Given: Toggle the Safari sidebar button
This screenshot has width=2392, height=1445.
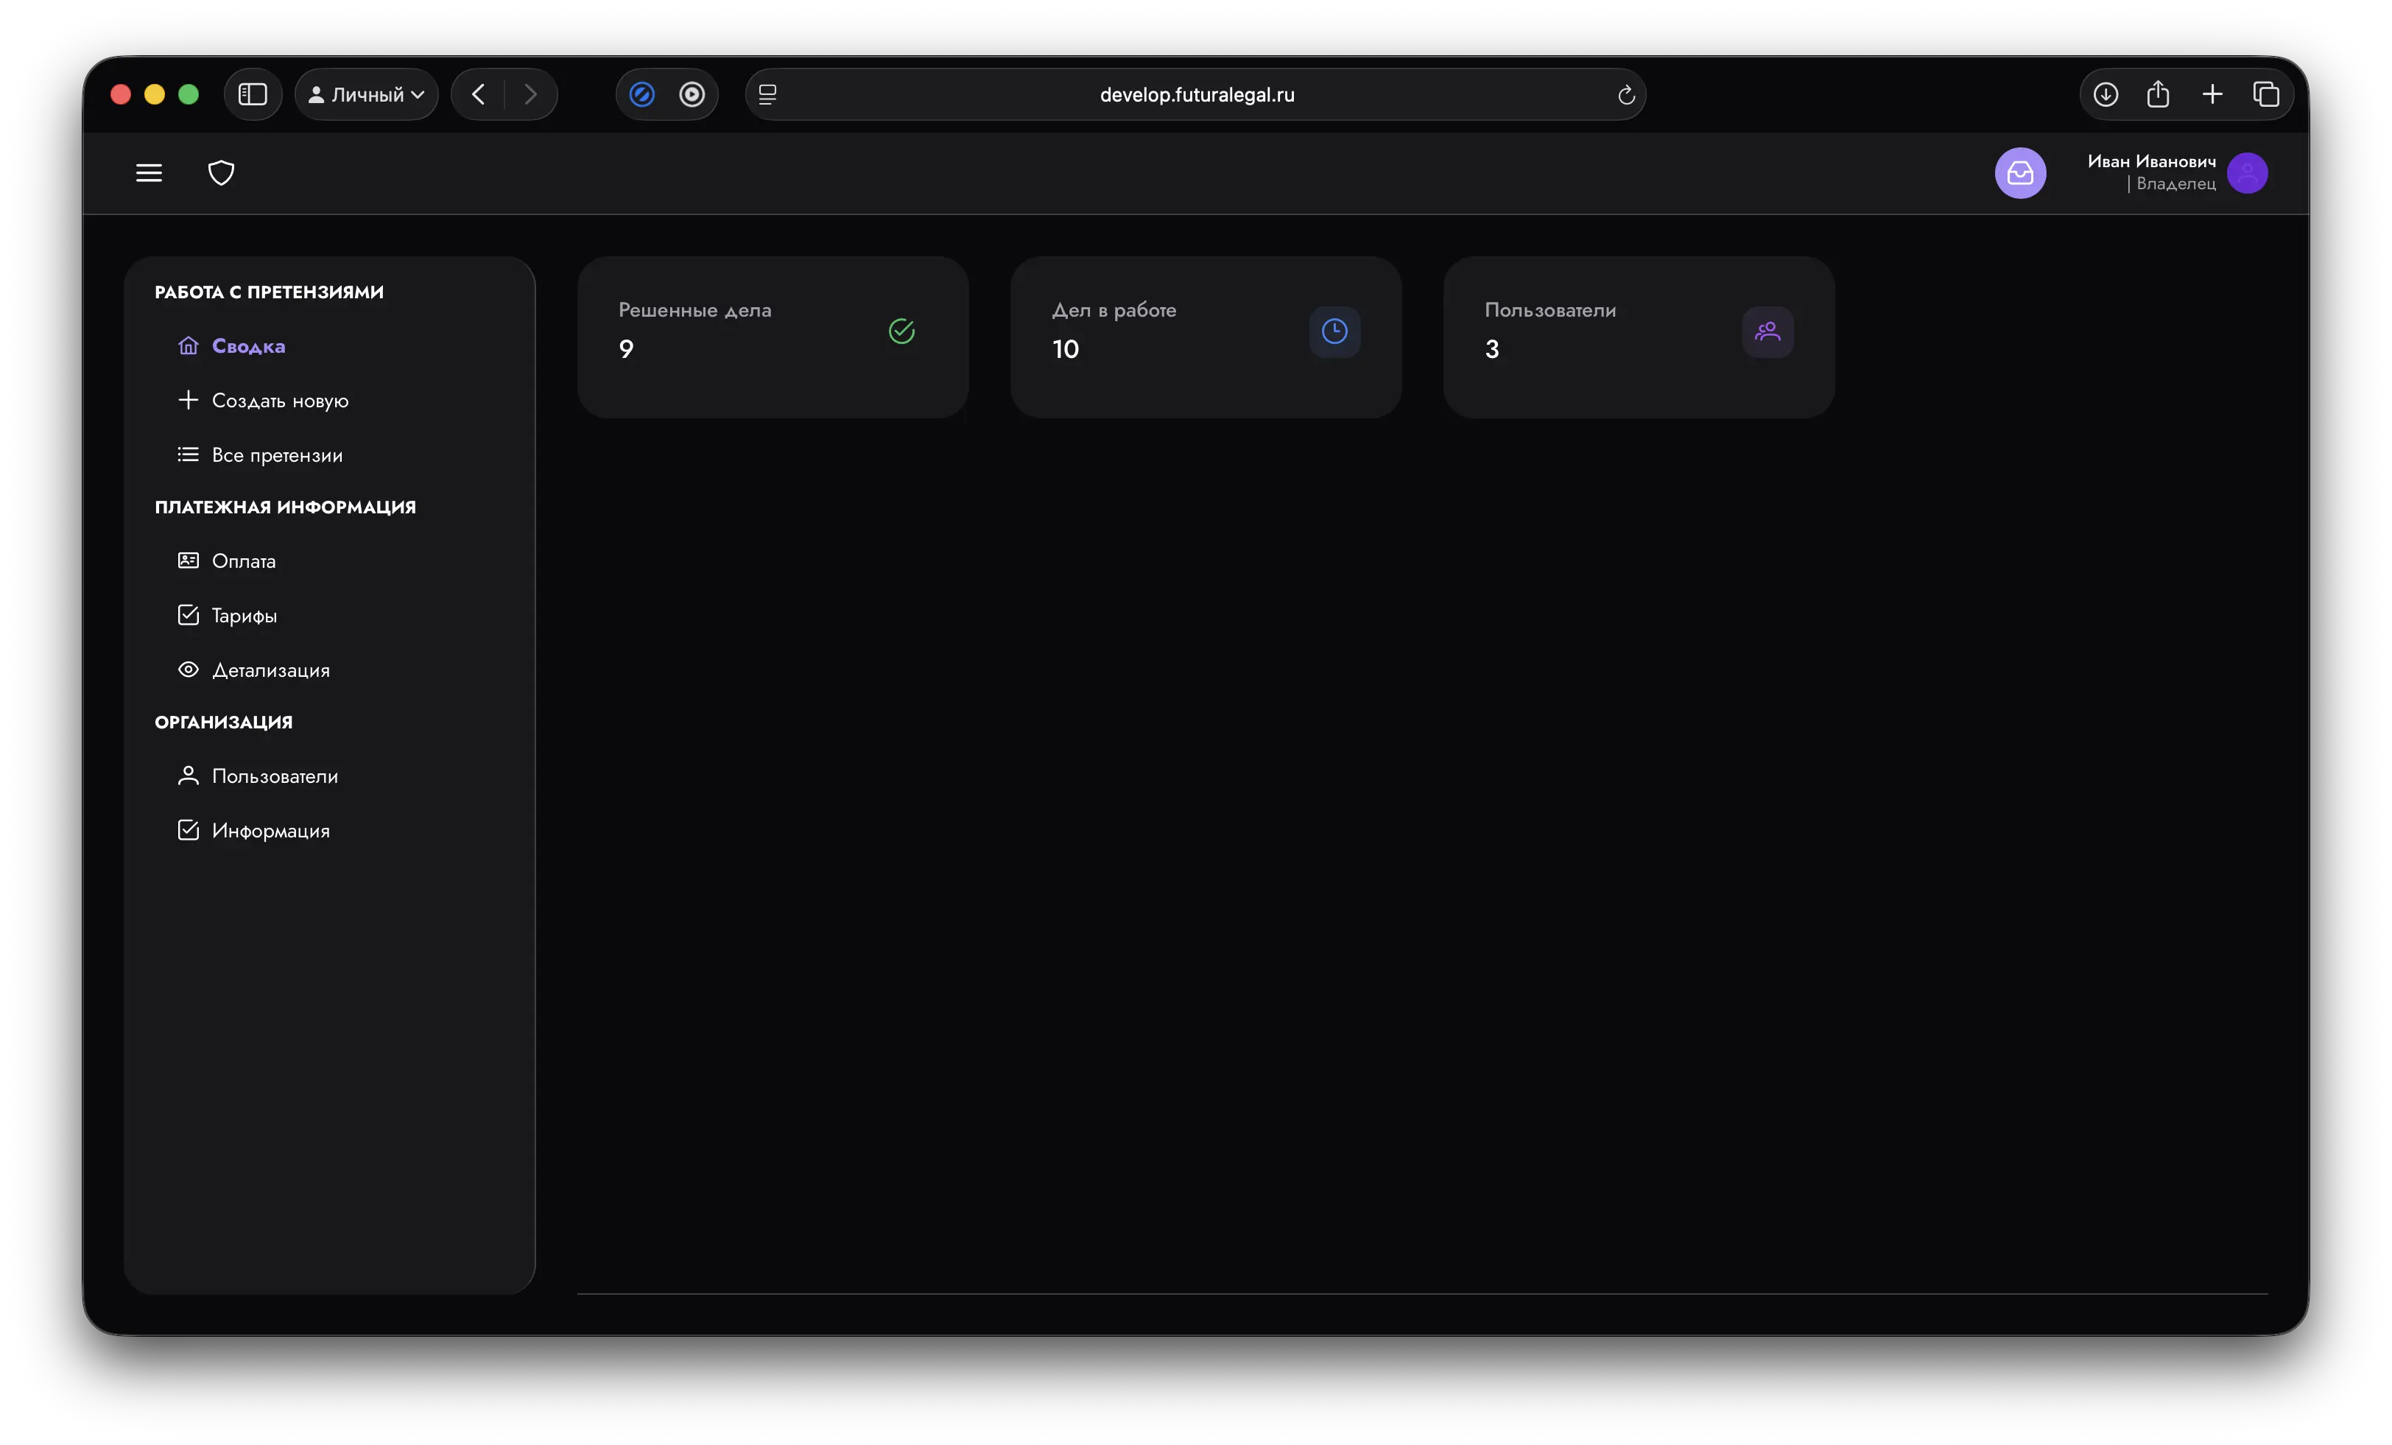Looking at the screenshot, I should tap(253, 94).
